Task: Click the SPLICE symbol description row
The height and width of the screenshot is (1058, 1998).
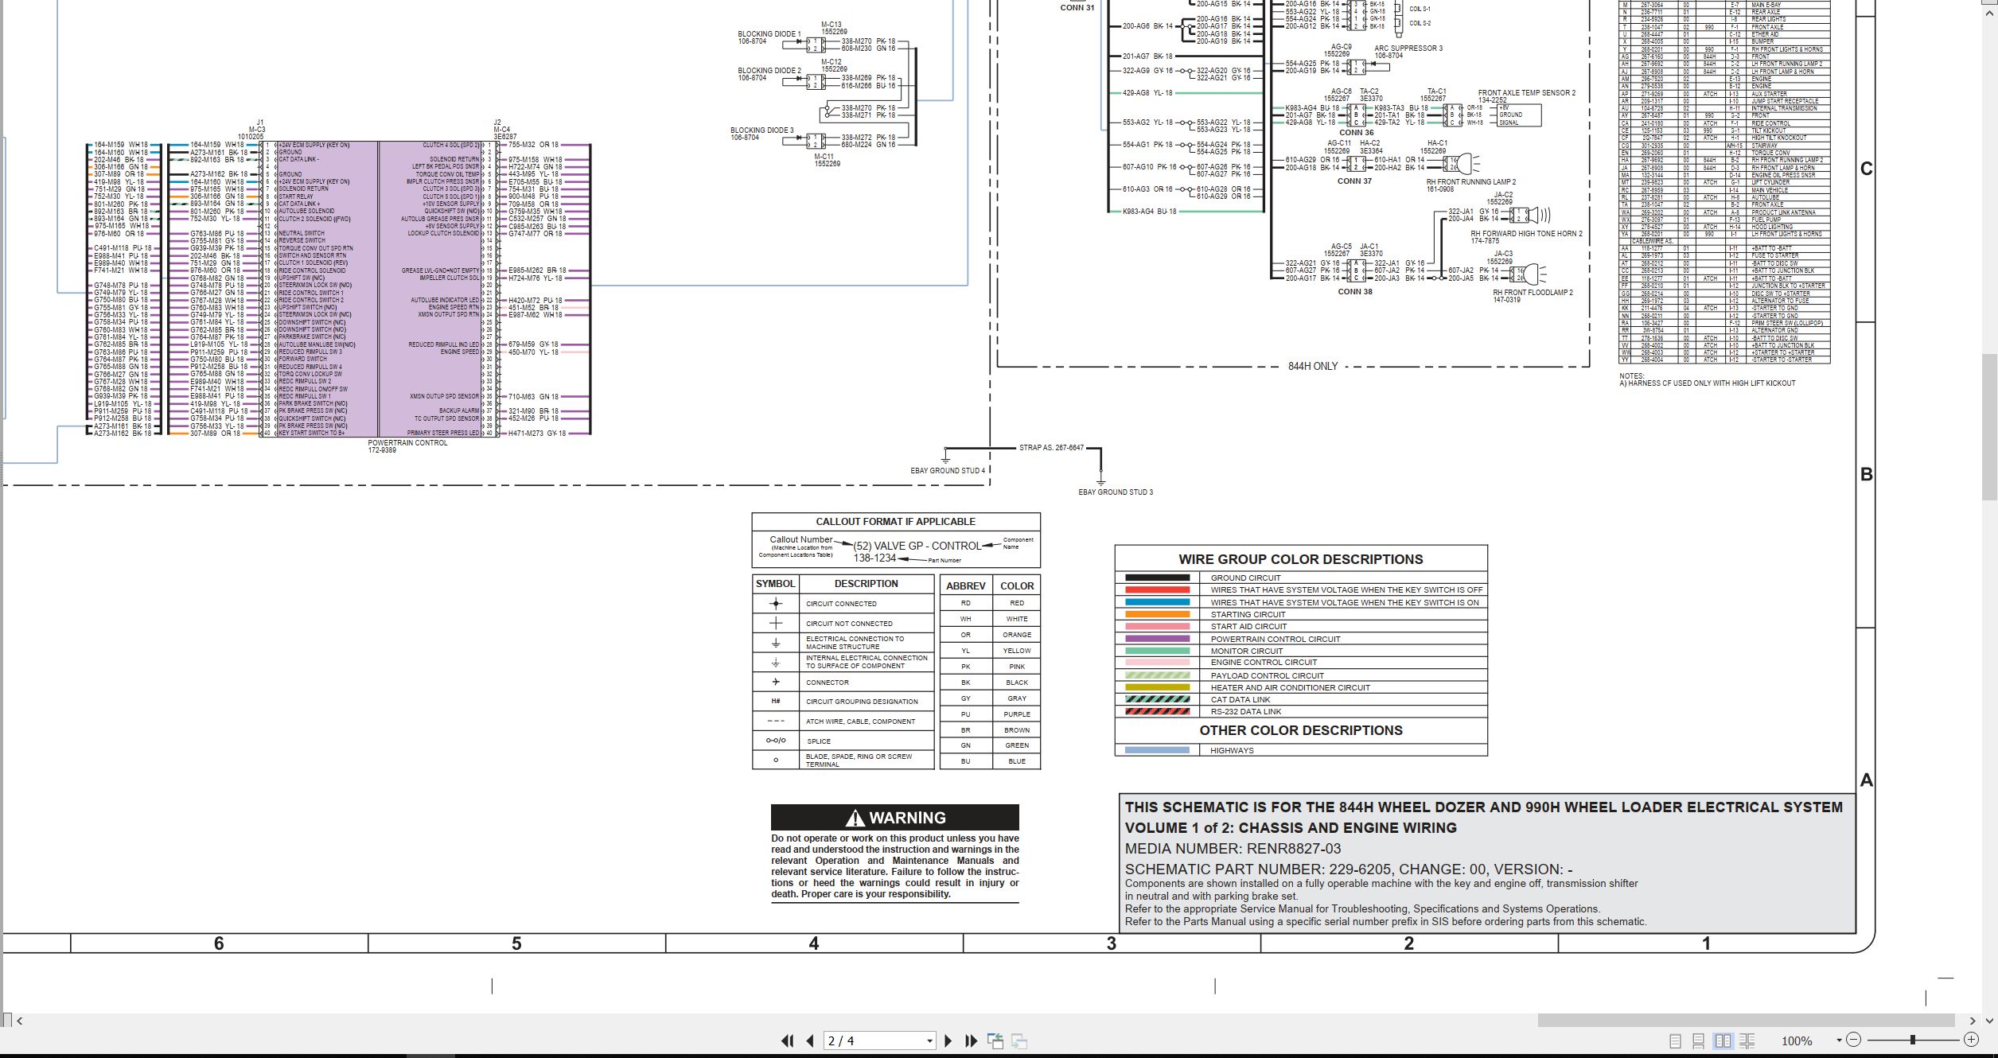Action: pos(843,741)
